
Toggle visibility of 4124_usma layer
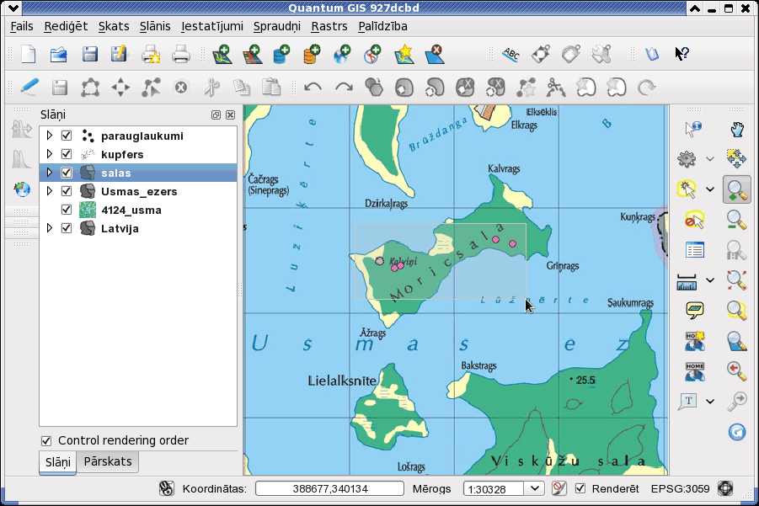67,210
